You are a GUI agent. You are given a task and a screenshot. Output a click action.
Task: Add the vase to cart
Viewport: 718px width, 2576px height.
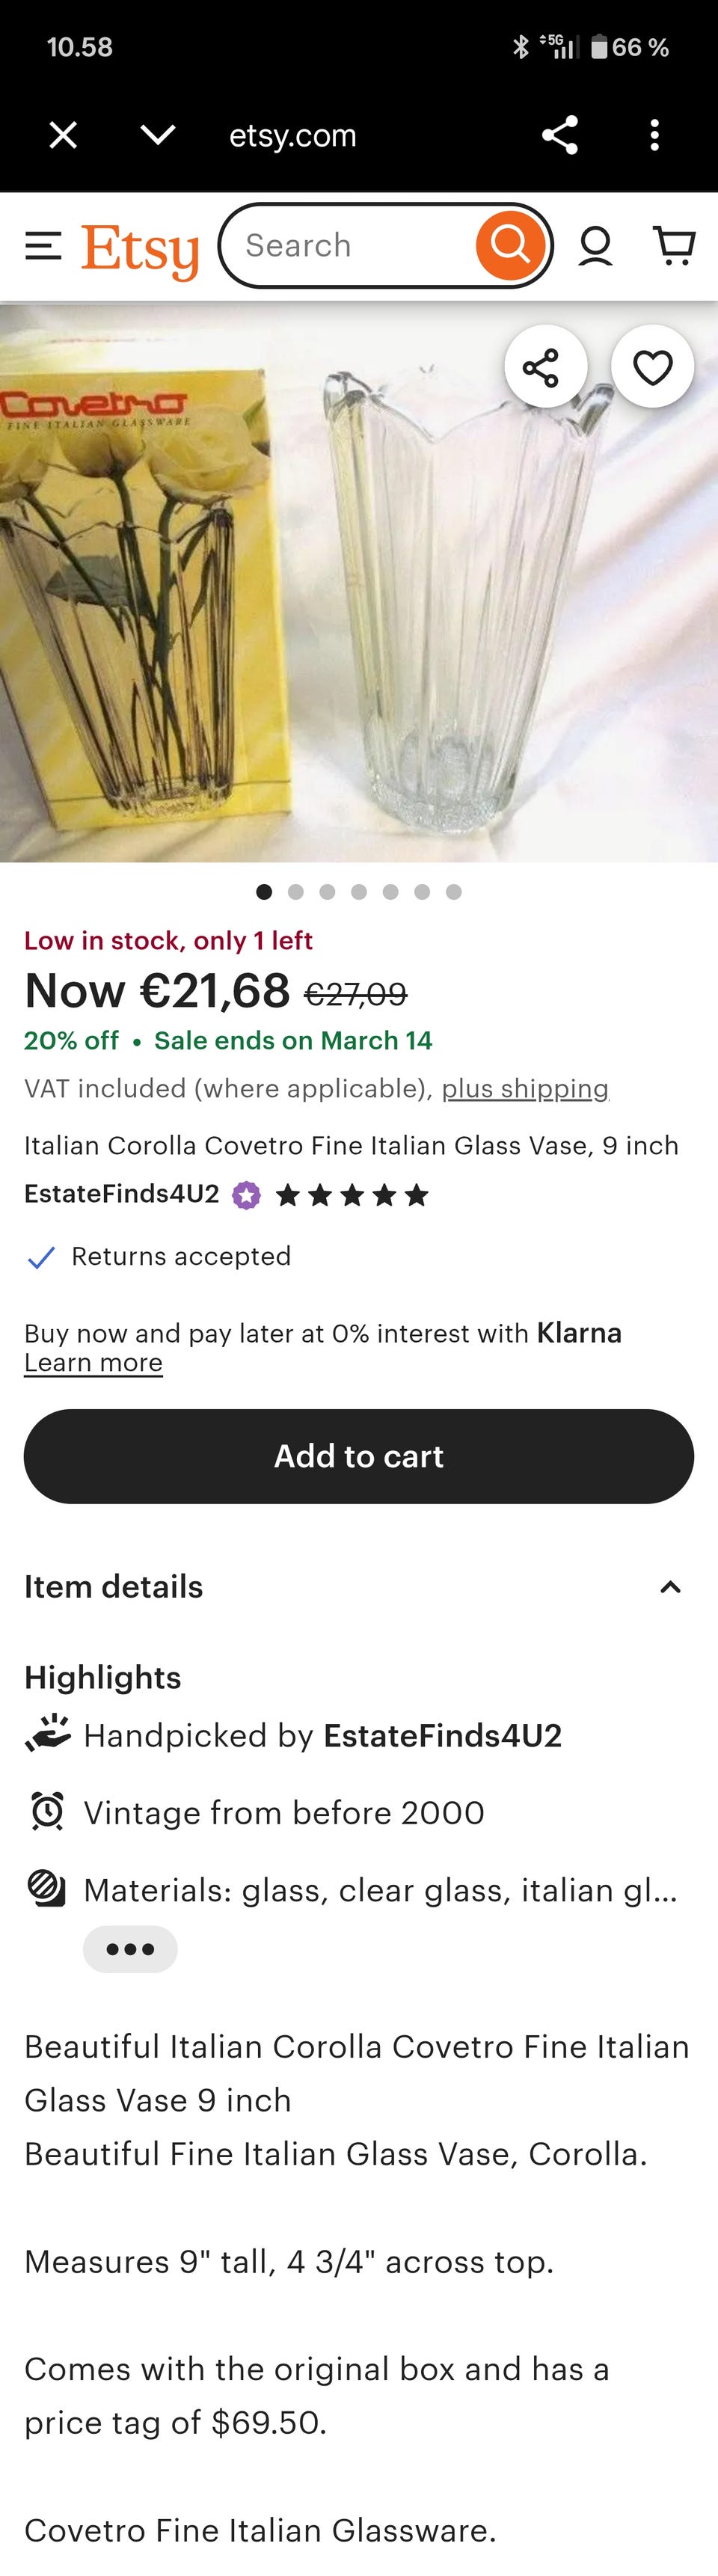click(358, 1456)
